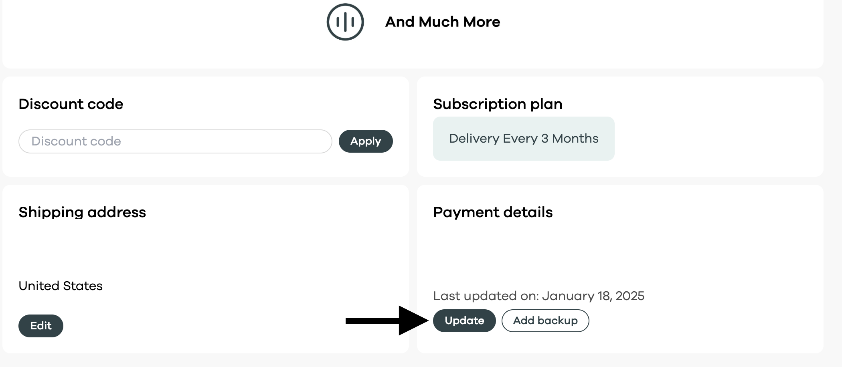
Task: Click the 'Months' word in plan box
Action: pos(575,139)
